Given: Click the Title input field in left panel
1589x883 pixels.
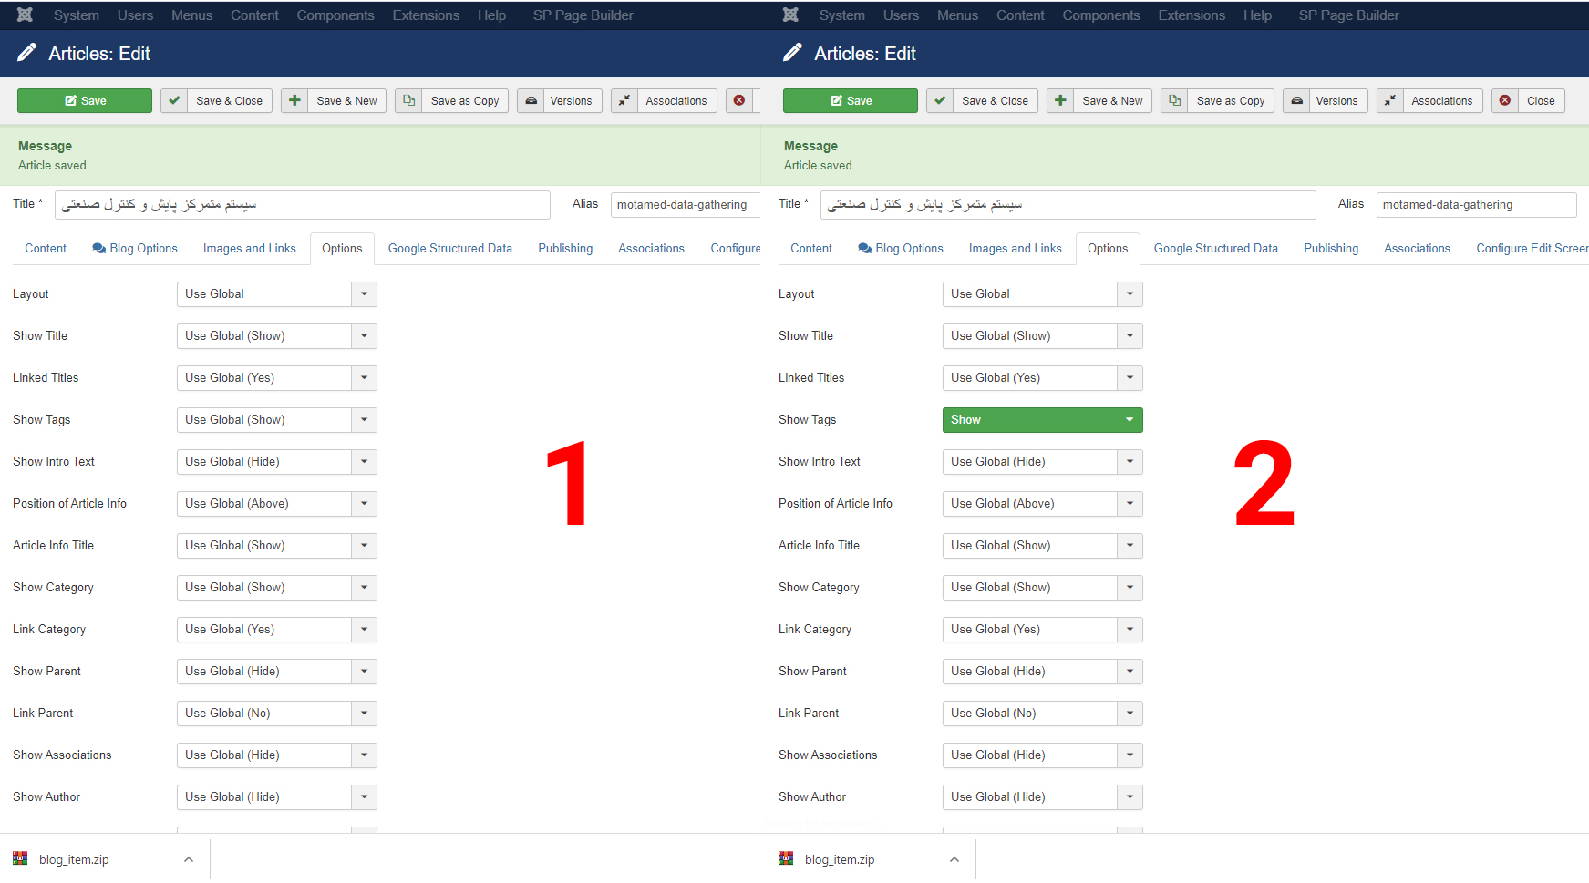Looking at the screenshot, I should coord(302,205).
